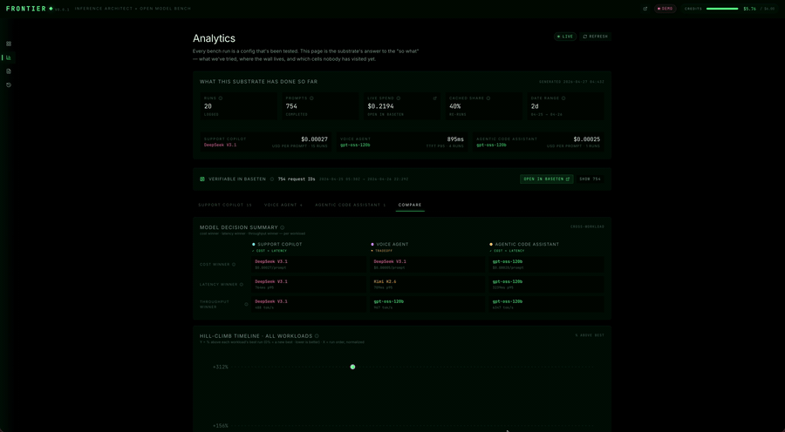785x432 pixels.
Task: Click the +312% axis label
Action: (221, 367)
